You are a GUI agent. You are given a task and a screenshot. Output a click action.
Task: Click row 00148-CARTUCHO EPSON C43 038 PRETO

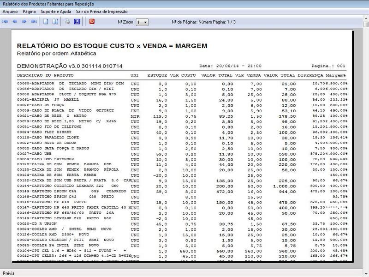click(x=182, y=197)
